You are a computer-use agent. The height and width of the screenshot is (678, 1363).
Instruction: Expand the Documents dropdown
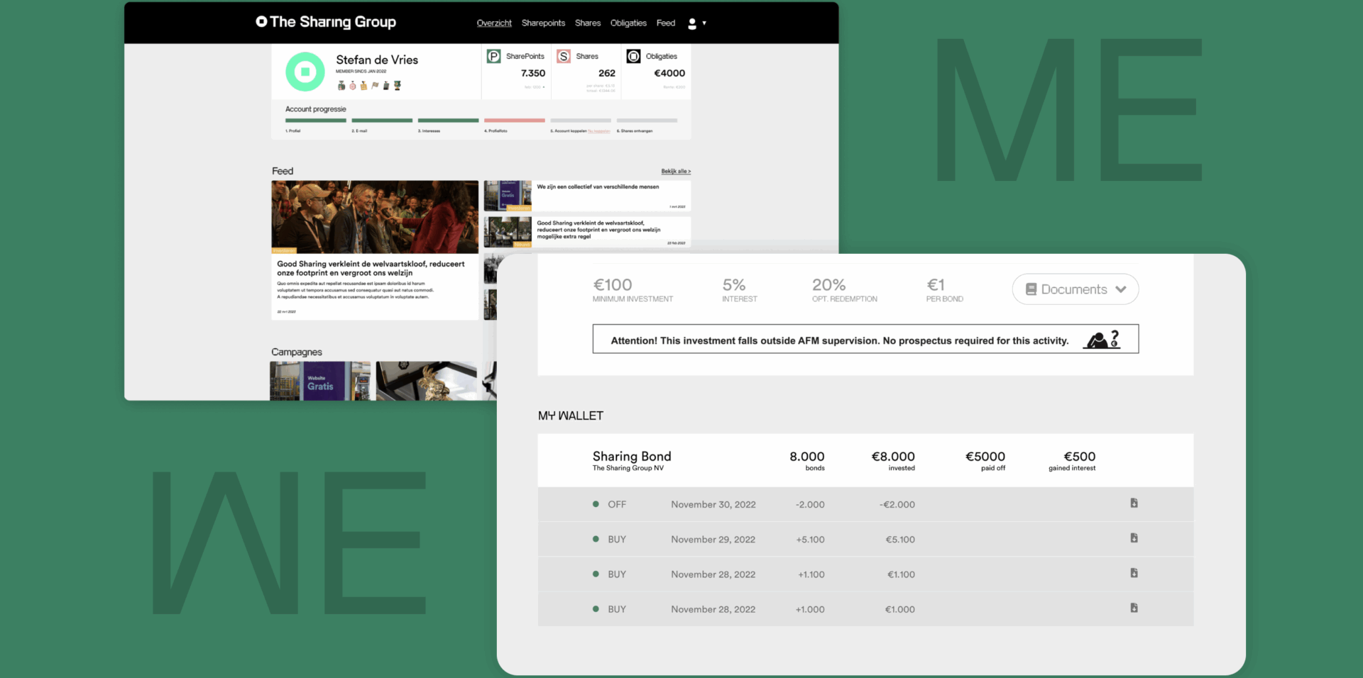click(1075, 289)
